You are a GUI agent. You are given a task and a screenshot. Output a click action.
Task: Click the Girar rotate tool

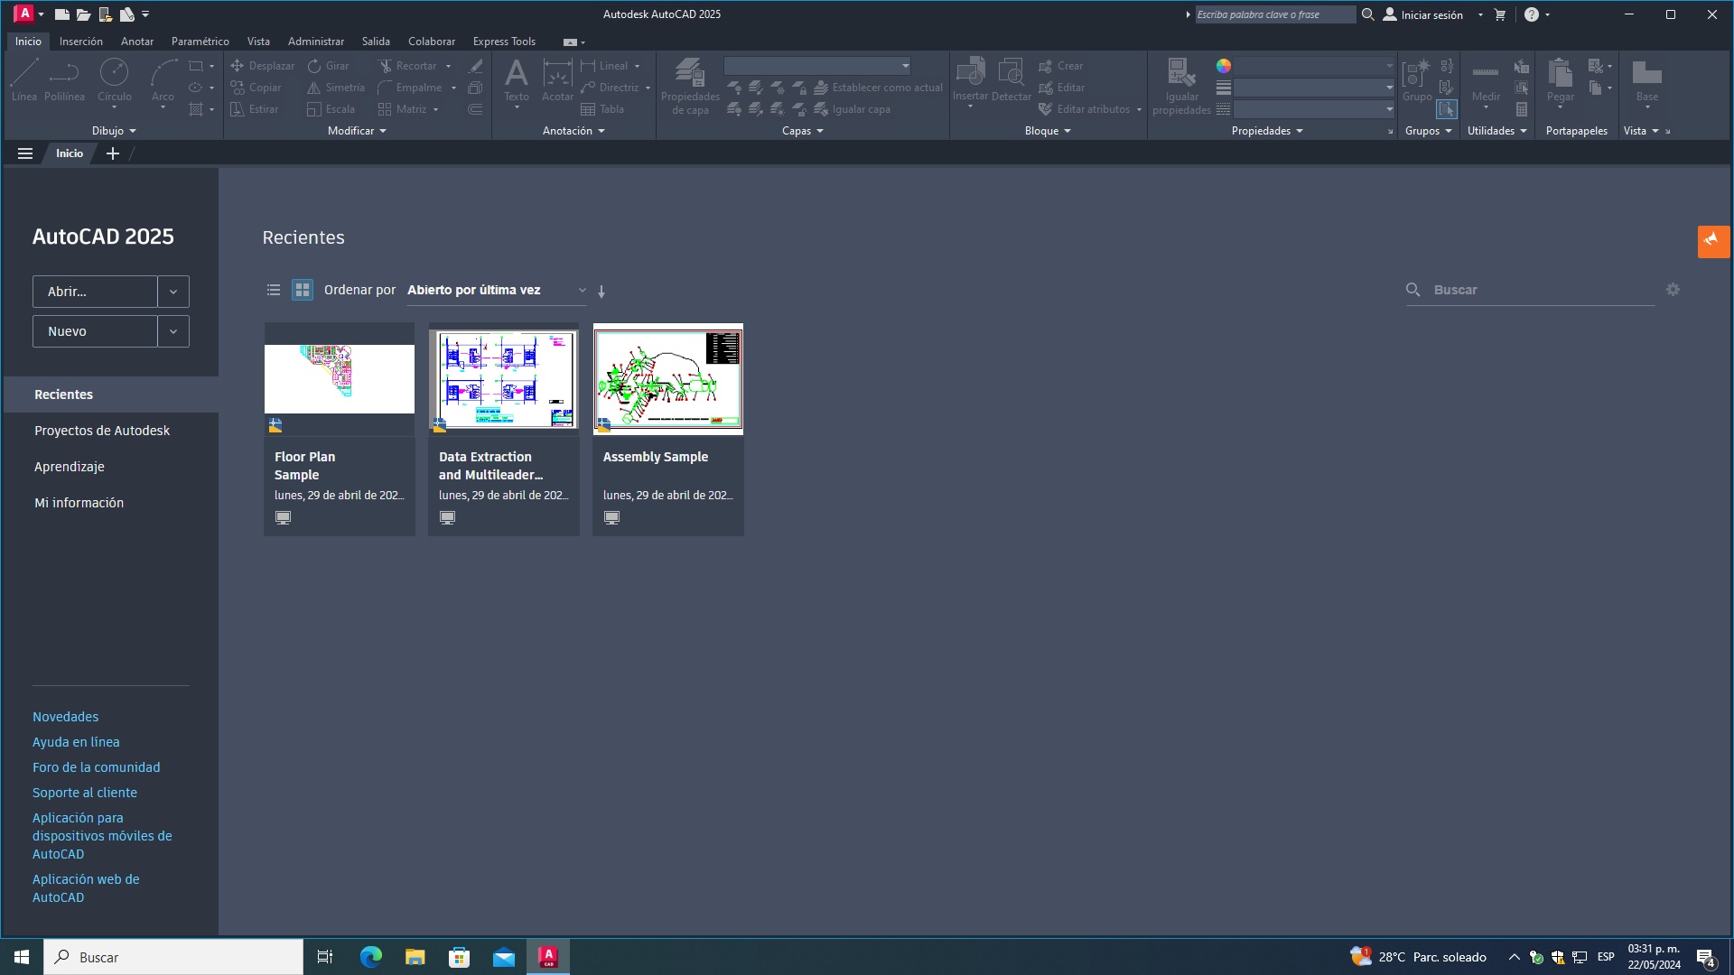tap(328, 66)
